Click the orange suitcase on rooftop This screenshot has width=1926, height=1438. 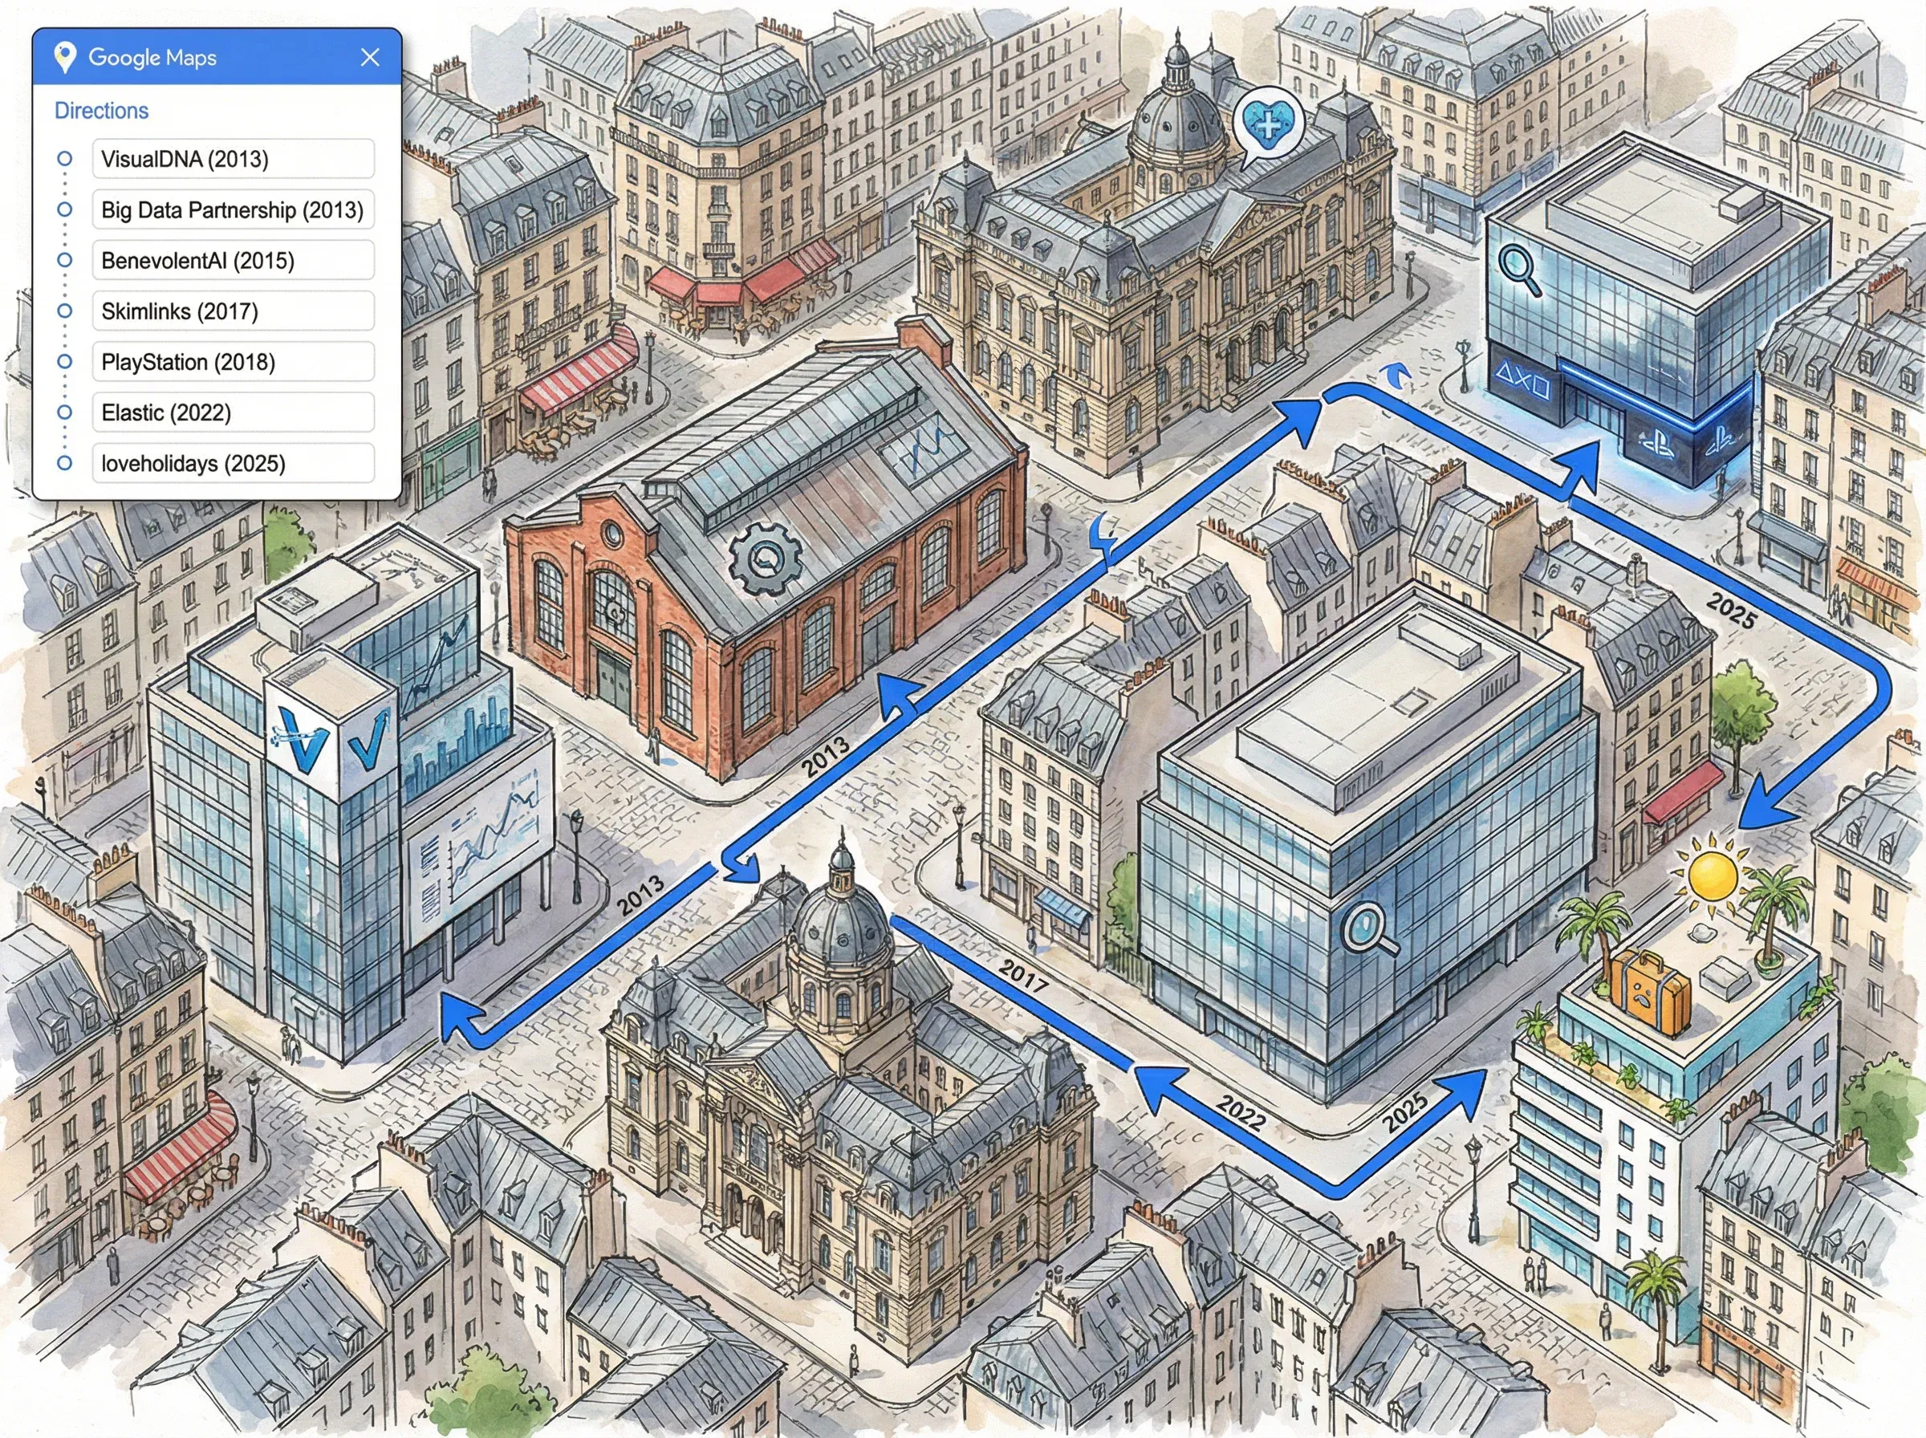[x=1650, y=992]
